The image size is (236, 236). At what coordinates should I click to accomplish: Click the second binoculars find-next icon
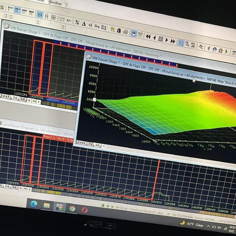coord(221,50)
